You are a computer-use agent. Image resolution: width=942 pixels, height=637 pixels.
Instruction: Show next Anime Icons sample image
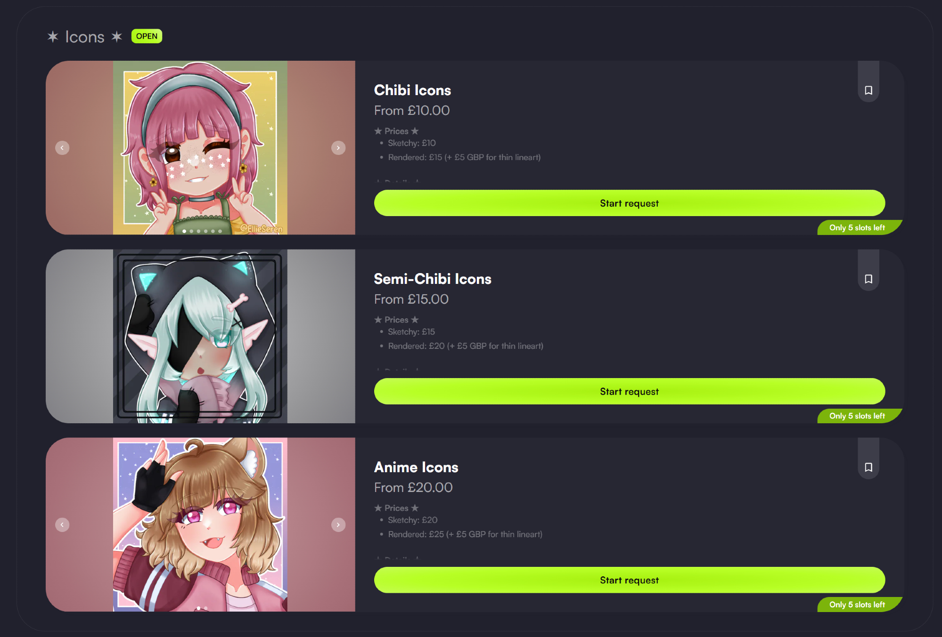pyautogui.click(x=338, y=524)
